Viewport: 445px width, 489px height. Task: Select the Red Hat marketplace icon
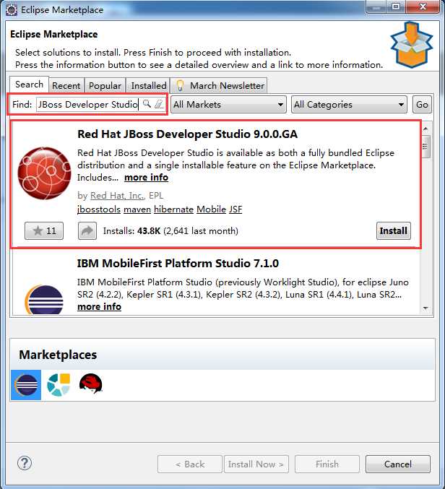(x=91, y=384)
